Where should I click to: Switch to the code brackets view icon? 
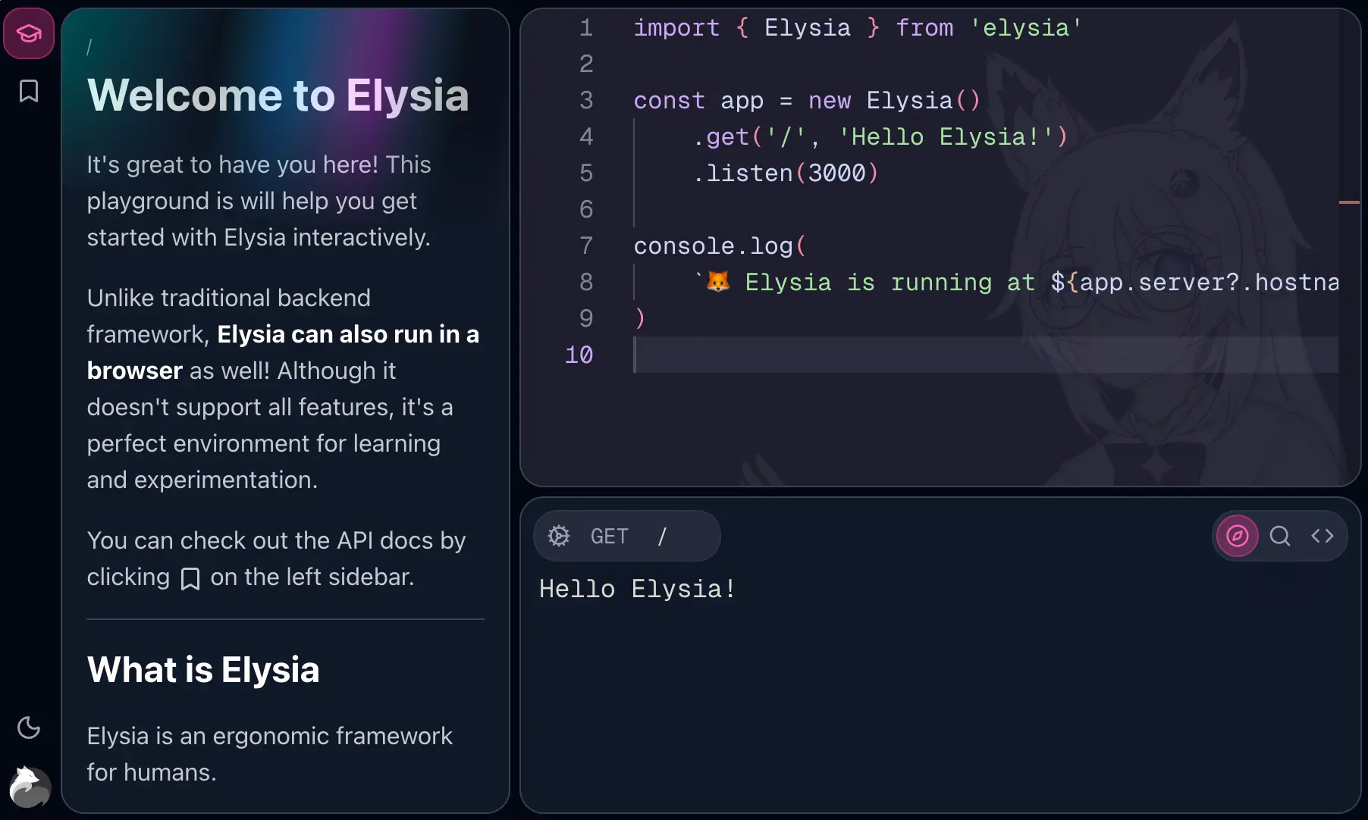pyautogui.click(x=1323, y=536)
